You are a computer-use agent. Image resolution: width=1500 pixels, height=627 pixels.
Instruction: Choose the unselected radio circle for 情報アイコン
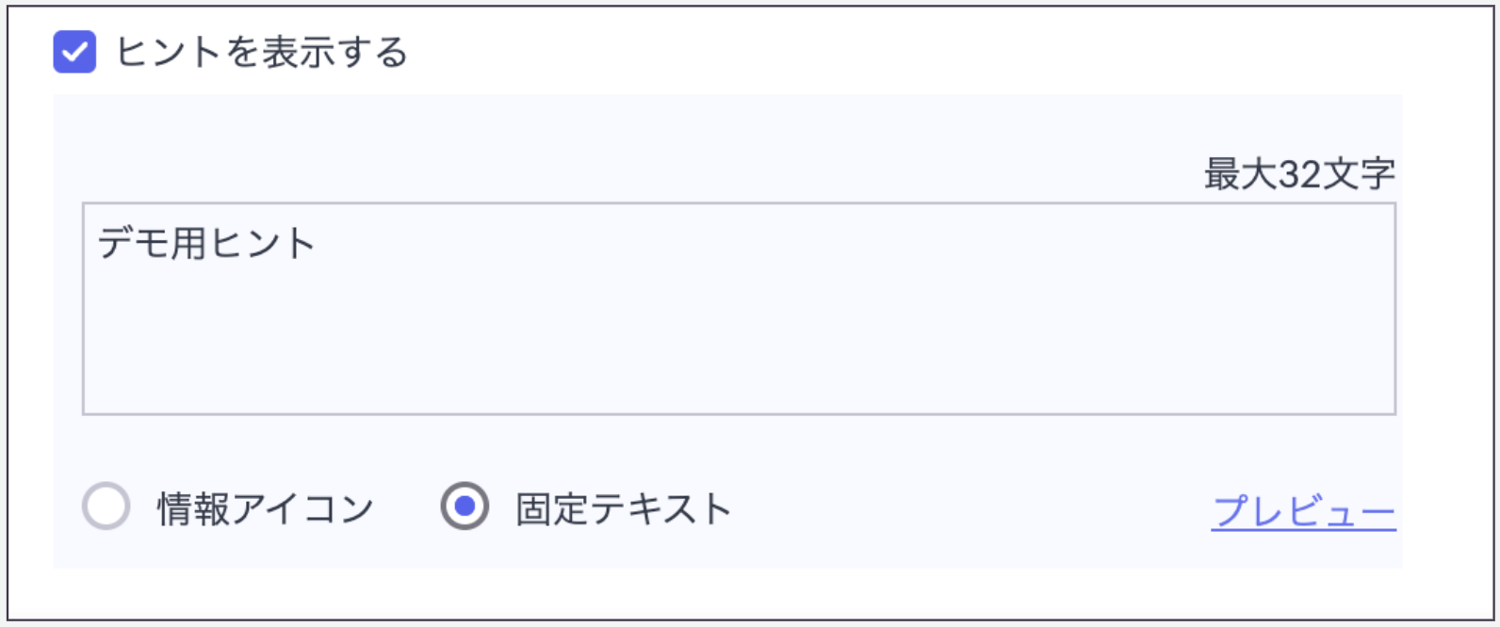(106, 506)
